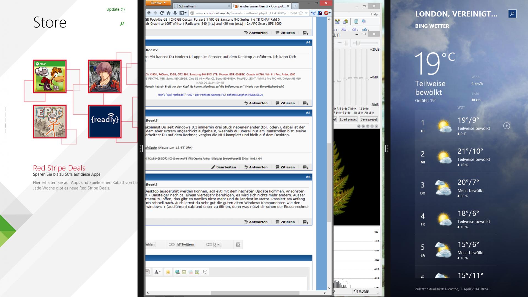The height and width of the screenshot is (297, 528).
Task: Open the sicheres Löschen HDDs/SSDs link
Action: pos(245,95)
